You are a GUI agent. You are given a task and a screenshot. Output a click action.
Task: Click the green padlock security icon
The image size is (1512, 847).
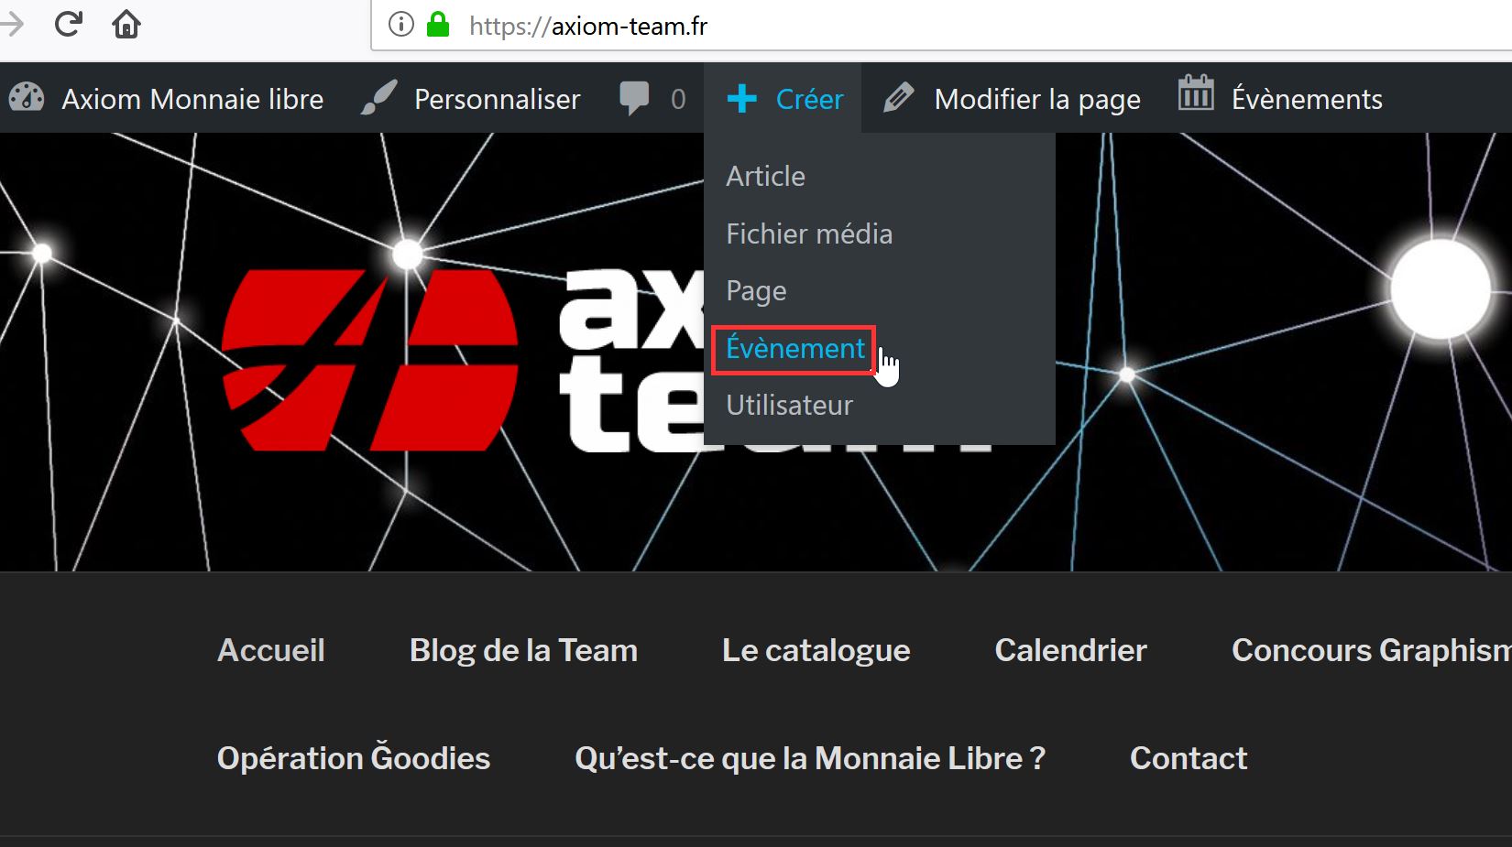click(438, 25)
